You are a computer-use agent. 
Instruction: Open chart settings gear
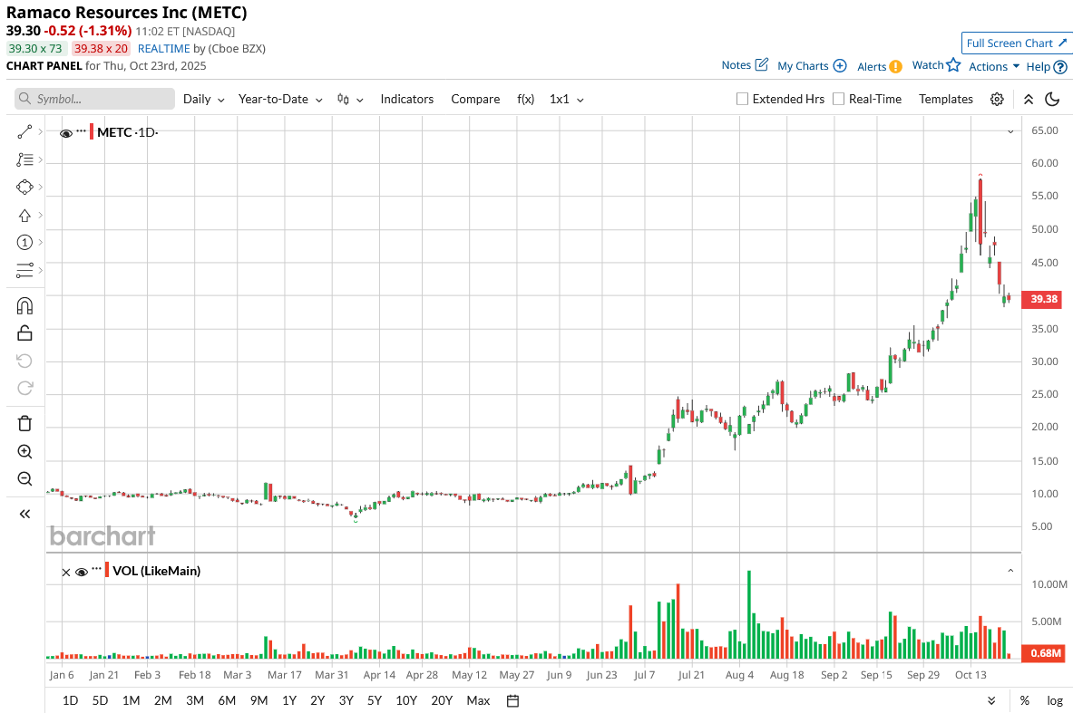click(997, 99)
